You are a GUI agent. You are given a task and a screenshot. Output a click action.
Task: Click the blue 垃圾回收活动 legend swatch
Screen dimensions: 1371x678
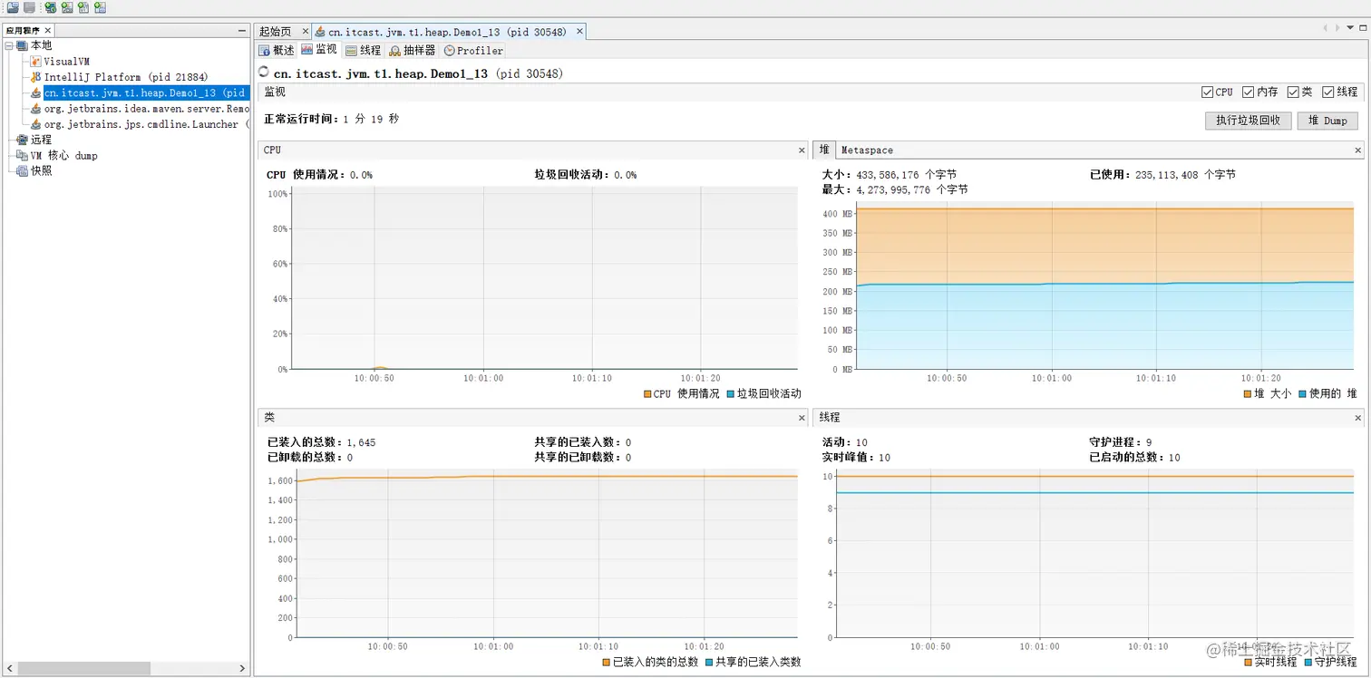pos(731,394)
